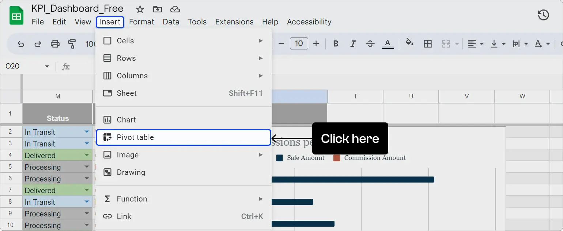
Task: Apply bold formatting
Action: (335, 44)
